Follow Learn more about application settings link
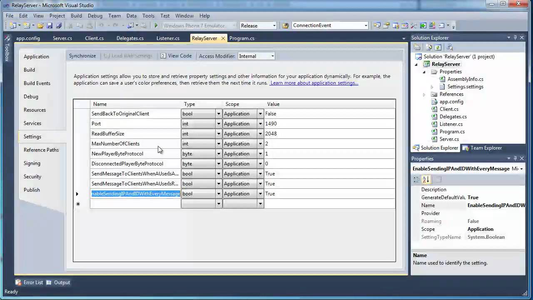This screenshot has height=300, width=533. [x=314, y=83]
